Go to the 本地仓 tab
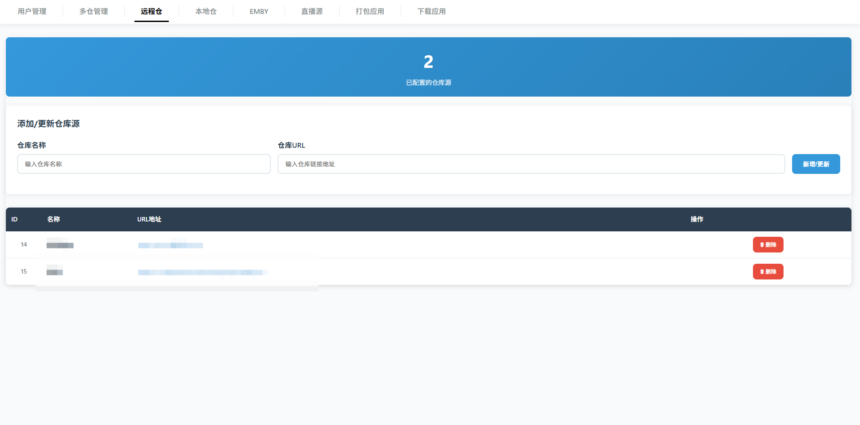 [x=206, y=11]
